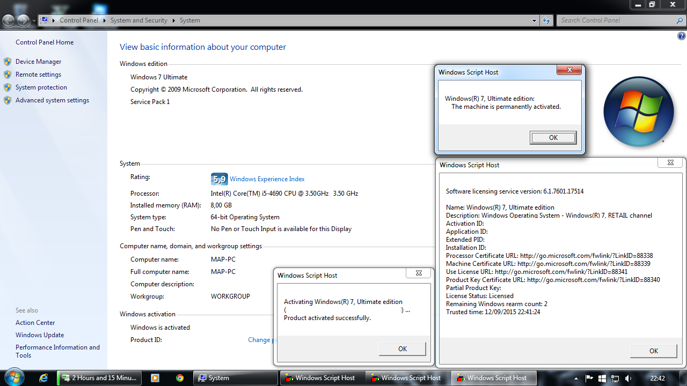Open the Start menu orb
Screen dimensions: 687x386
pos(13,377)
